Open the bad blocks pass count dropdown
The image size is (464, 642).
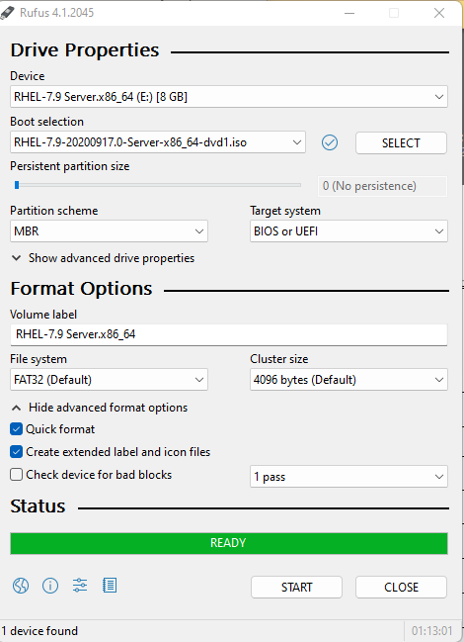pos(348,477)
